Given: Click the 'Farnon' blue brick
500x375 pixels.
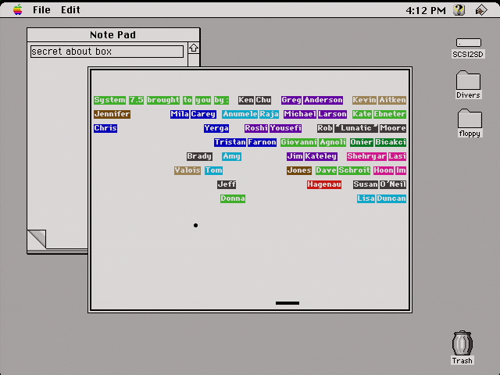Looking at the screenshot, I should [x=262, y=142].
